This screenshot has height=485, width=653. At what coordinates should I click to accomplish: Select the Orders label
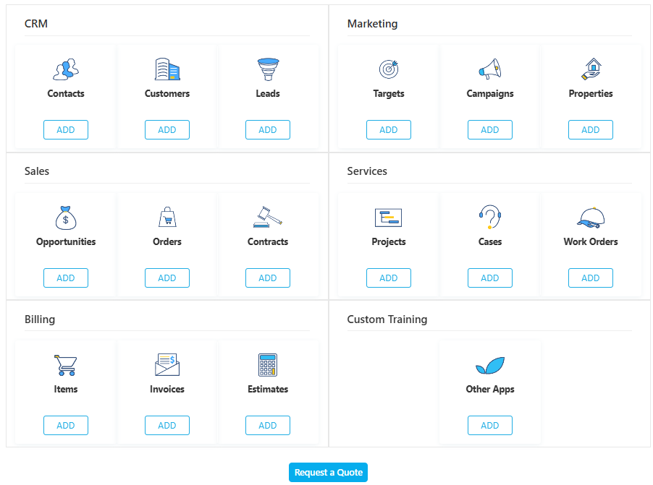point(167,241)
